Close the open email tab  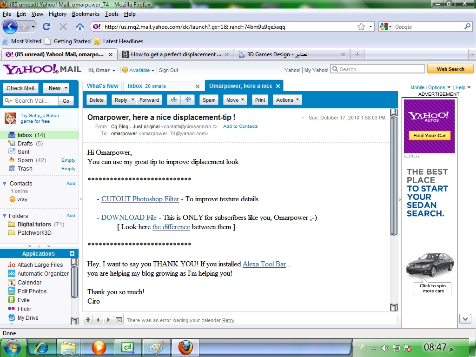tap(278, 86)
